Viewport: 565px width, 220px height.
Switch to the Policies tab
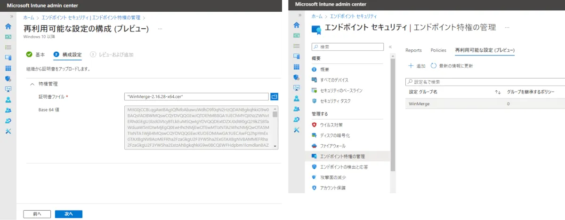click(438, 50)
